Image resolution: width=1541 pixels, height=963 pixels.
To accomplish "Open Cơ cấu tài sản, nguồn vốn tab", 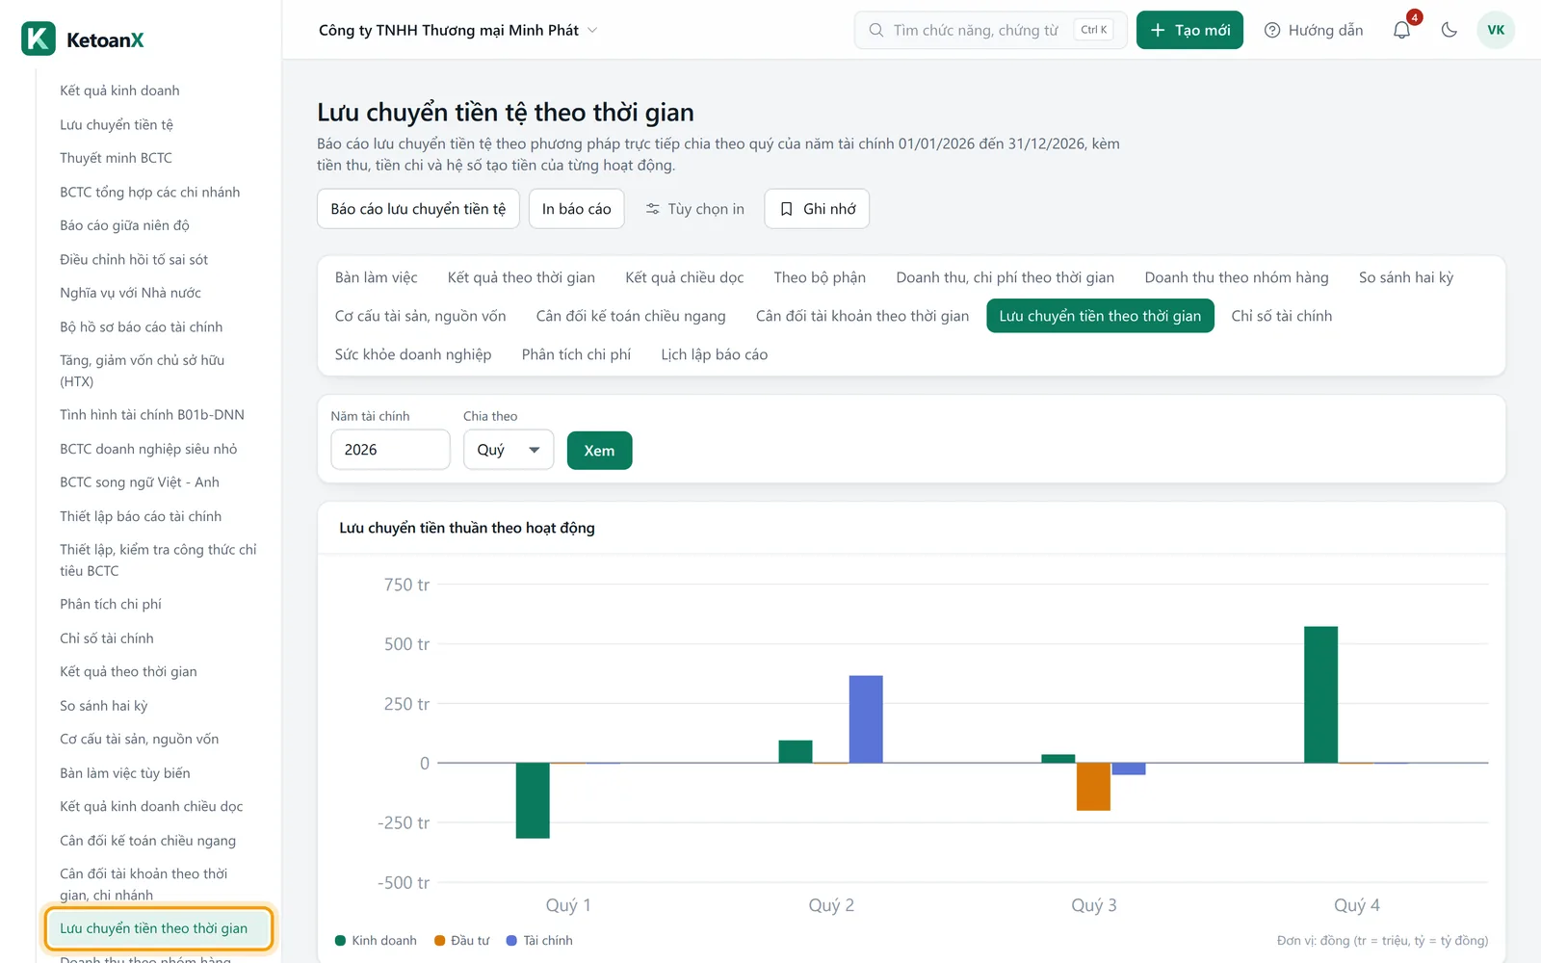I will point(420,316).
